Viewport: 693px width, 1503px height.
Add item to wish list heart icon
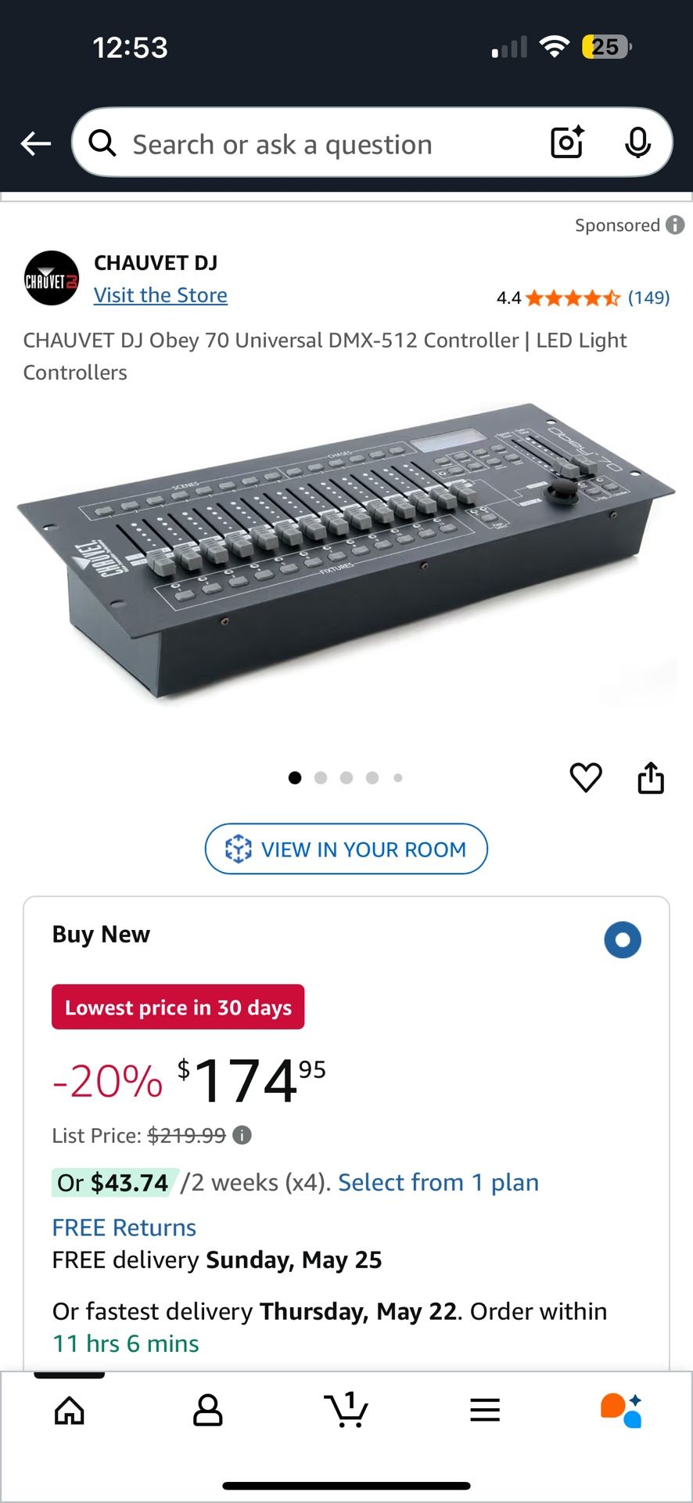586,777
